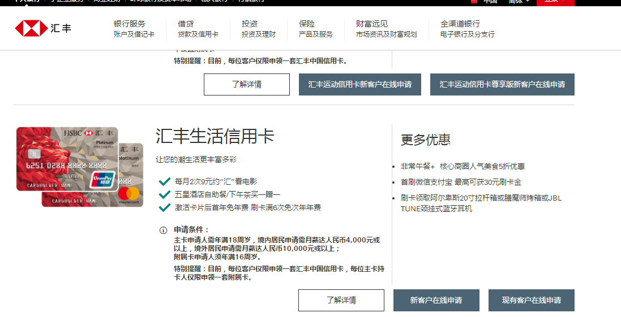Open the 保险 navigation menu
Viewport: 621px width, 317px height.
316,29
